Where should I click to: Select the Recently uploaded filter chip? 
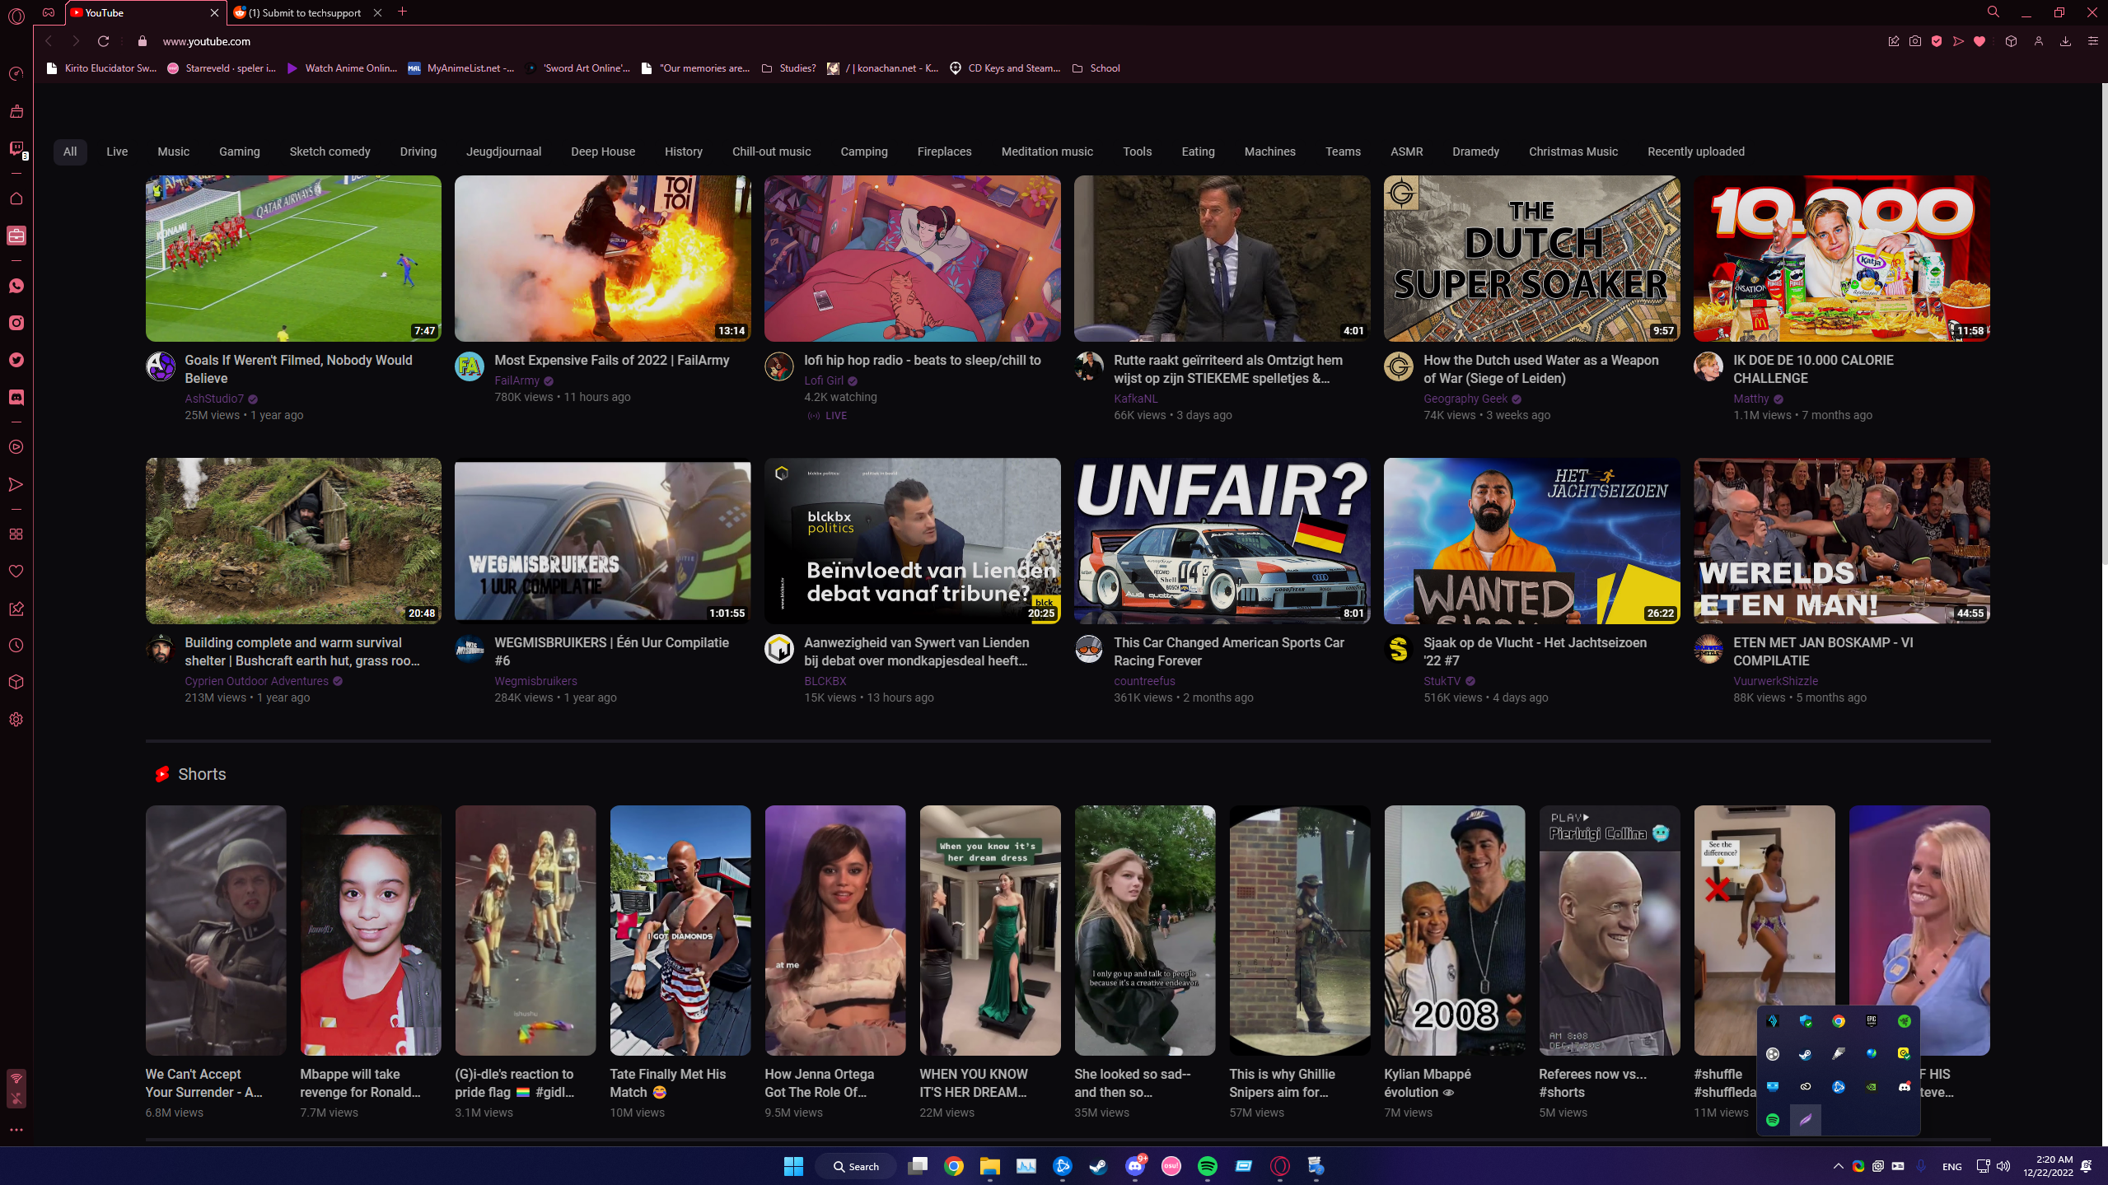(x=1695, y=152)
